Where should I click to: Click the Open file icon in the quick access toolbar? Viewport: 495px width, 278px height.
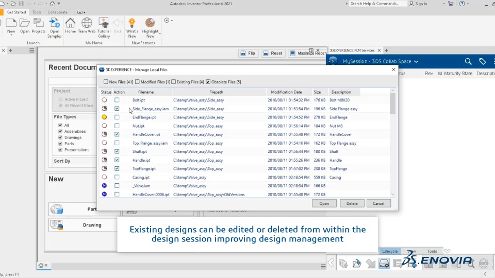(13, 4)
